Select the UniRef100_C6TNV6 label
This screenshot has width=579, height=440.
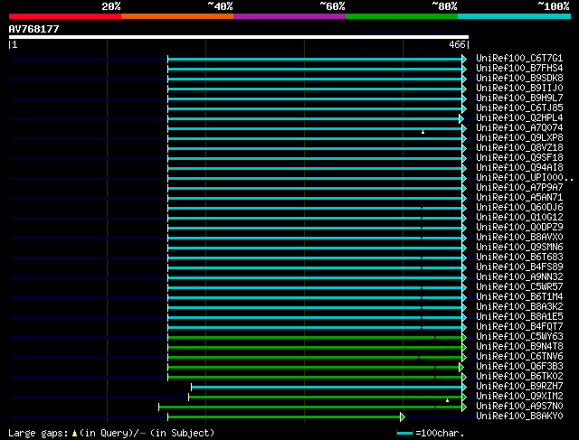tap(519, 357)
